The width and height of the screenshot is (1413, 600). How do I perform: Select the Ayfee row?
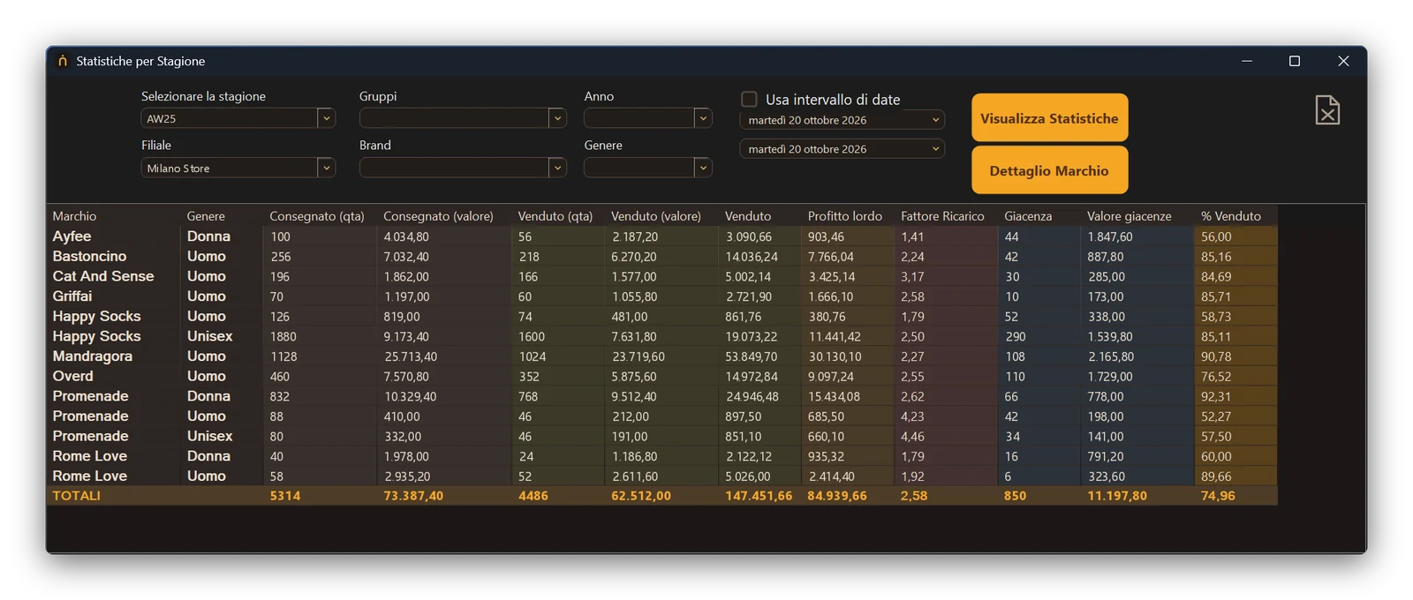(662, 236)
